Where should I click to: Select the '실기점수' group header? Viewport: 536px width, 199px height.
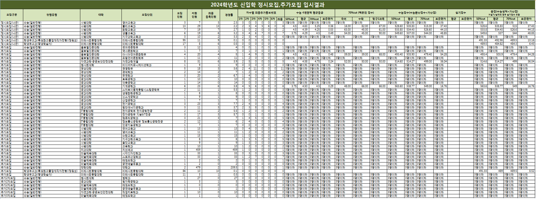[460, 13]
